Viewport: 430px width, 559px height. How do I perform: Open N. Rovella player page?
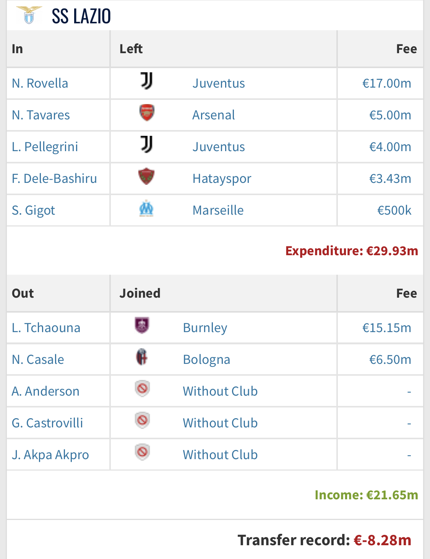(40, 83)
